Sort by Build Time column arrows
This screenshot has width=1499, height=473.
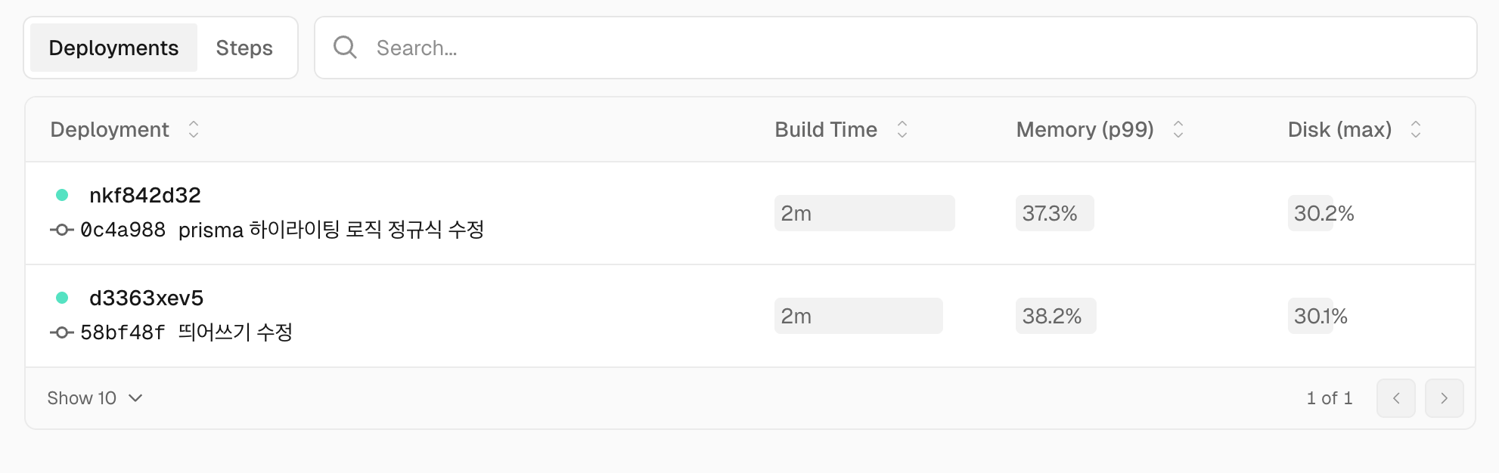[902, 129]
